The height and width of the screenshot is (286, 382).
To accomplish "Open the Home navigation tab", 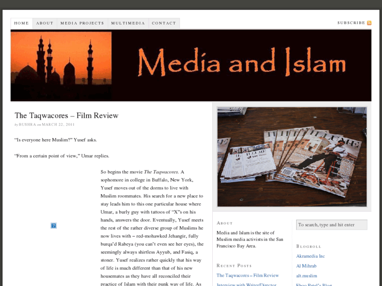I will point(22,24).
